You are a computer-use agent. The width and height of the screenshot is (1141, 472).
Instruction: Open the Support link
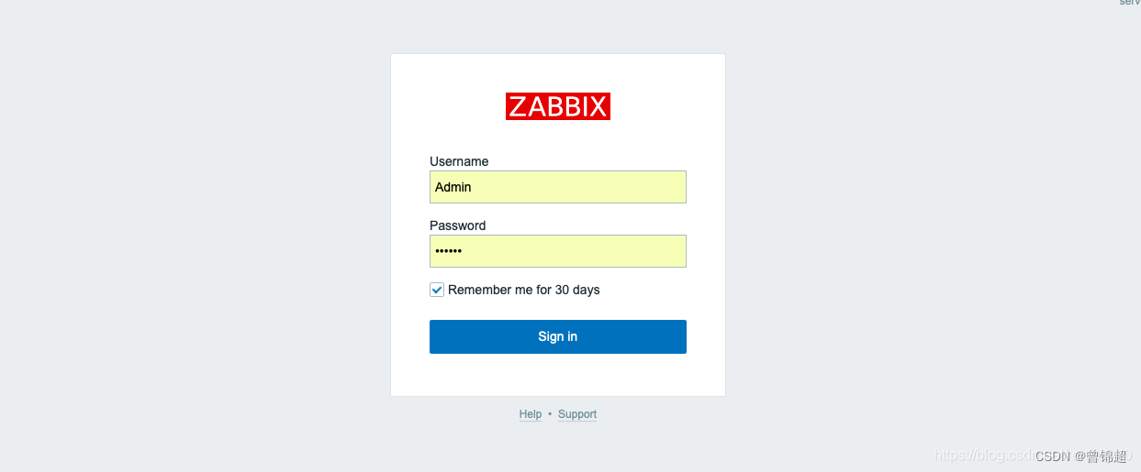(577, 414)
